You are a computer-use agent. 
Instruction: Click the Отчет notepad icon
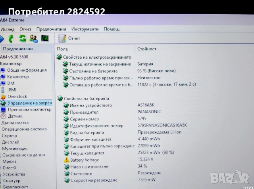pyautogui.click(x=62, y=38)
